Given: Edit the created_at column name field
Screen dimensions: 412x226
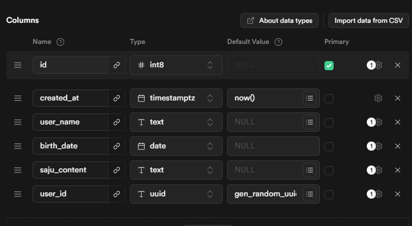Looking at the screenshot, I should coord(70,98).
